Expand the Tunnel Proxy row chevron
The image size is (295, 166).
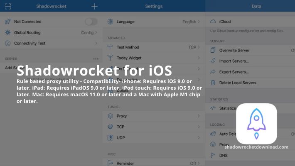pyautogui.click(x=199, y=116)
